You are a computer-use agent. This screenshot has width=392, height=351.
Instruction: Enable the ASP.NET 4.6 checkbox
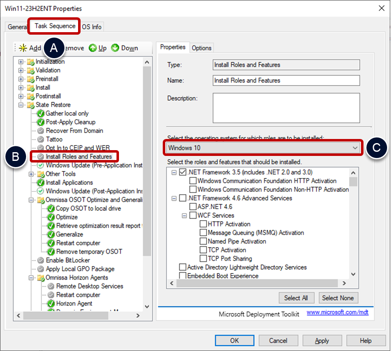[193, 207]
